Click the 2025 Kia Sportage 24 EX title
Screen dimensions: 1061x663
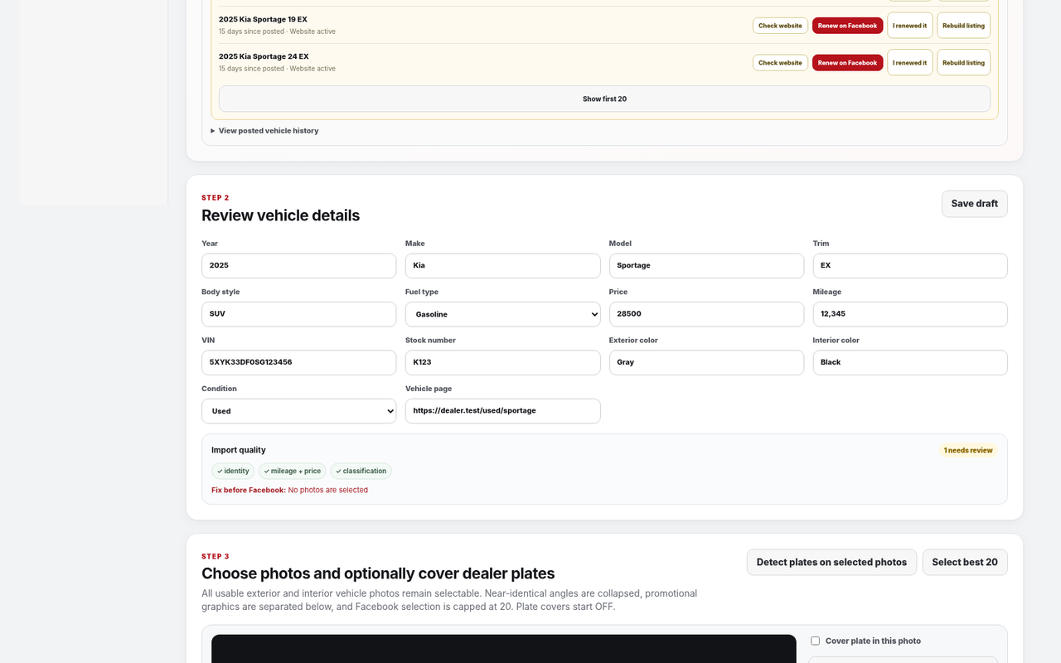(x=264, y=56)
